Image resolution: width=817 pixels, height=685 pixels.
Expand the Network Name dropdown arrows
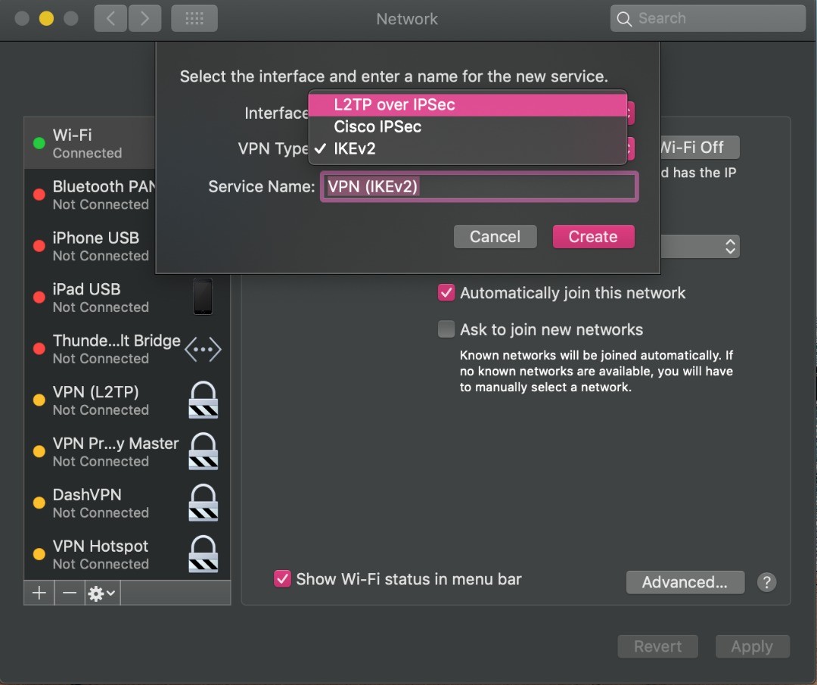tap(729, 247)
